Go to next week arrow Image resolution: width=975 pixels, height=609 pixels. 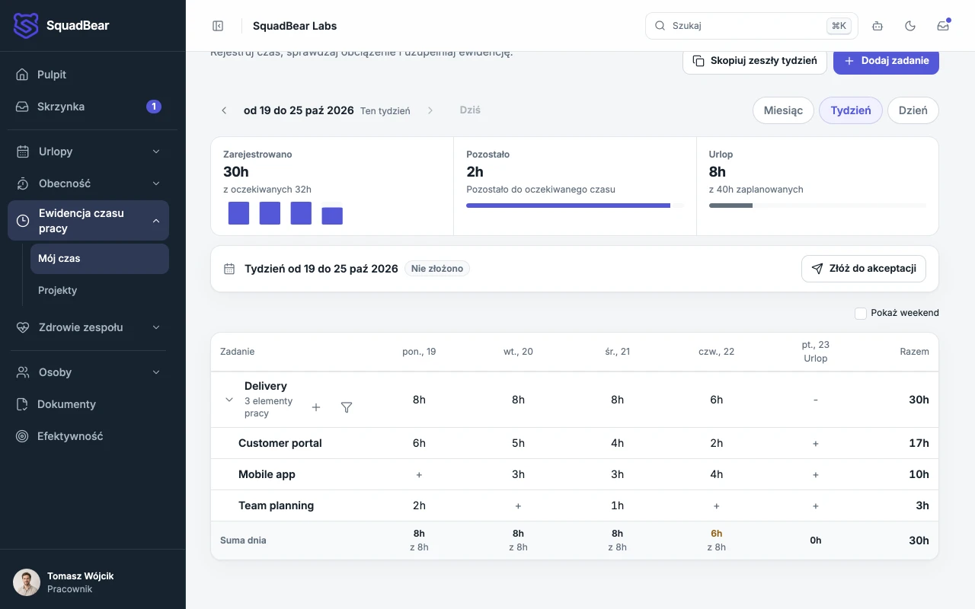point(430,110)
